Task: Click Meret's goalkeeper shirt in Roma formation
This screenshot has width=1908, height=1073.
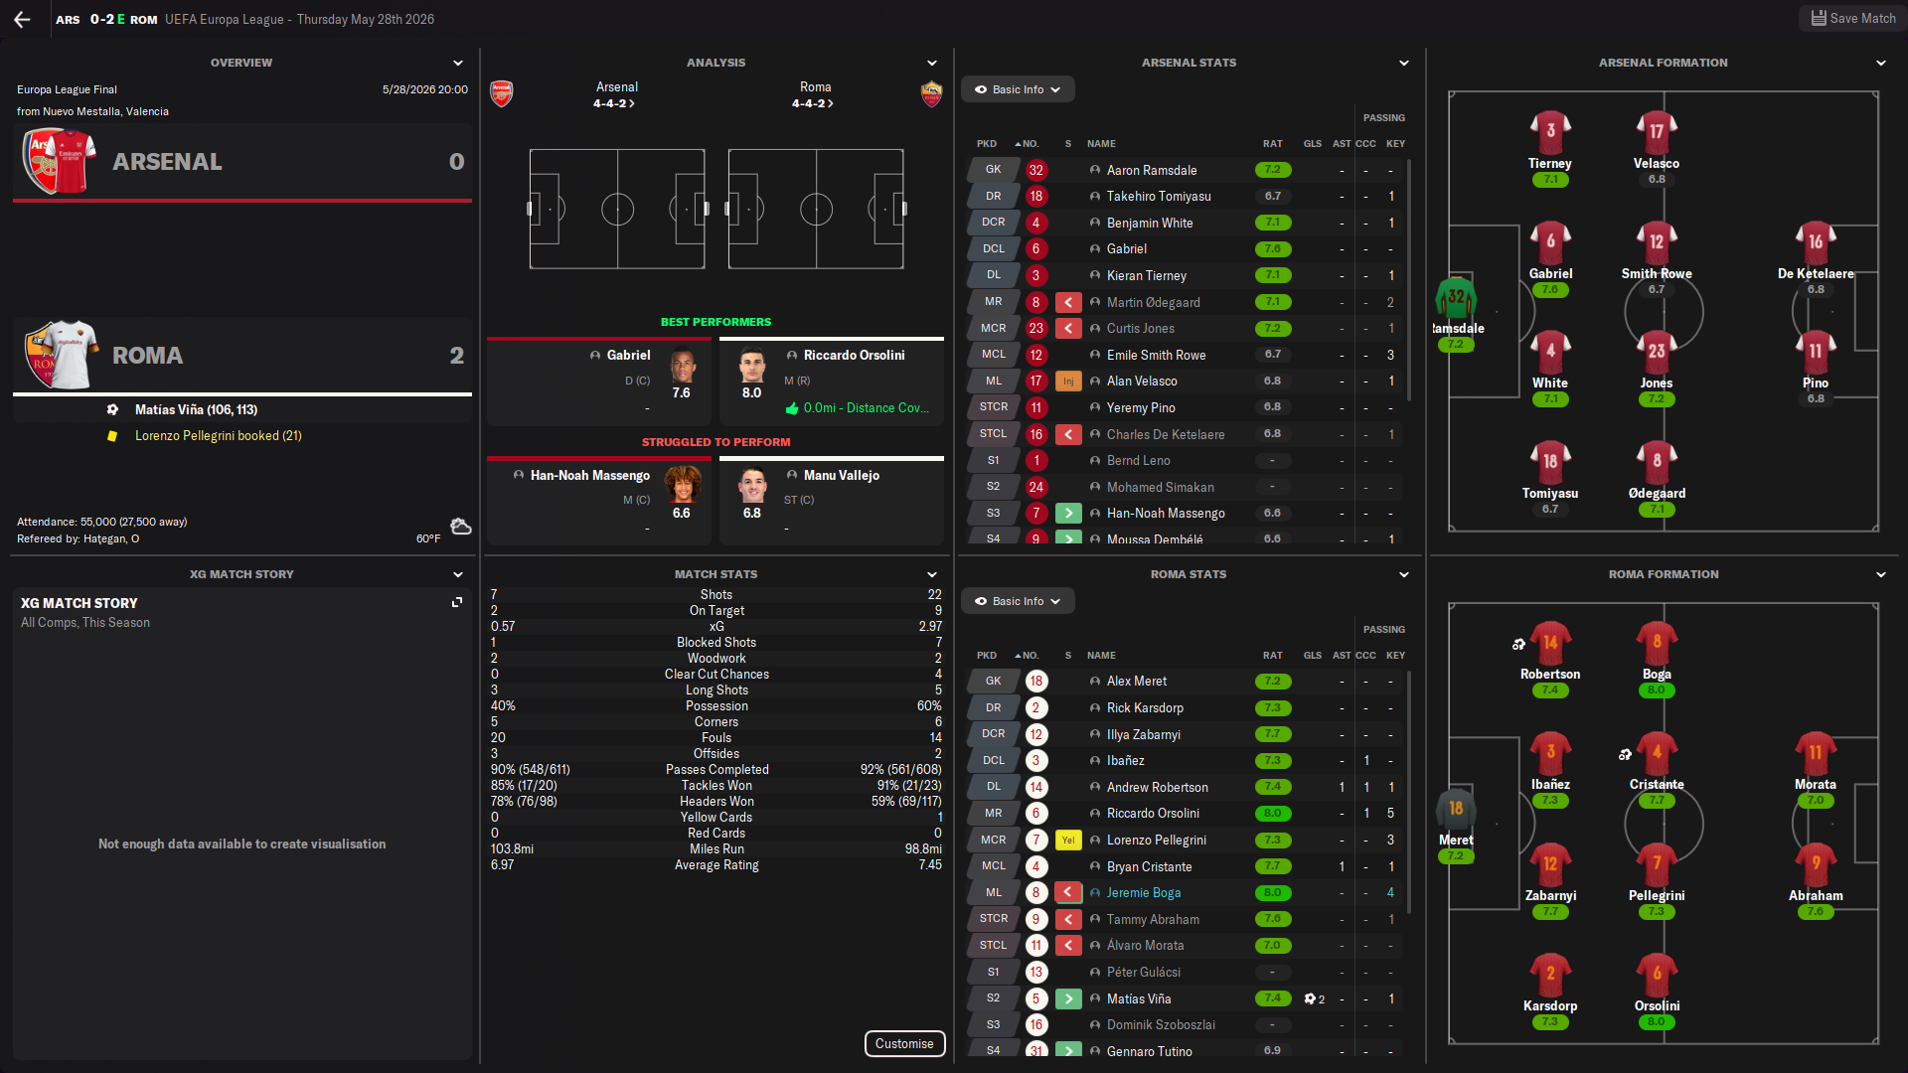Action: pos(1456,810)
